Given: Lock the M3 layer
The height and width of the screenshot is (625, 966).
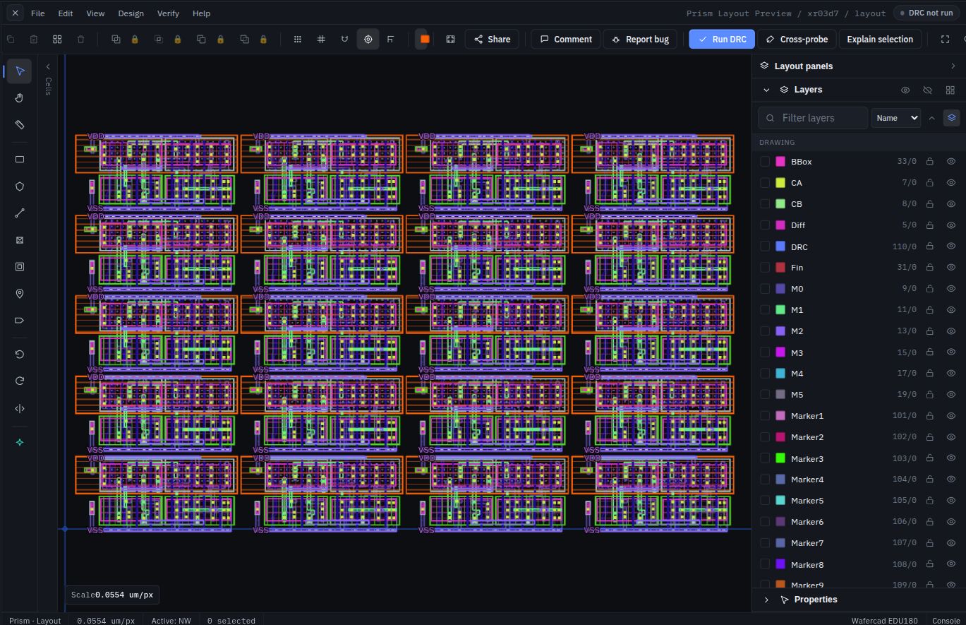Looking at the screenshot, I should 929,352.
